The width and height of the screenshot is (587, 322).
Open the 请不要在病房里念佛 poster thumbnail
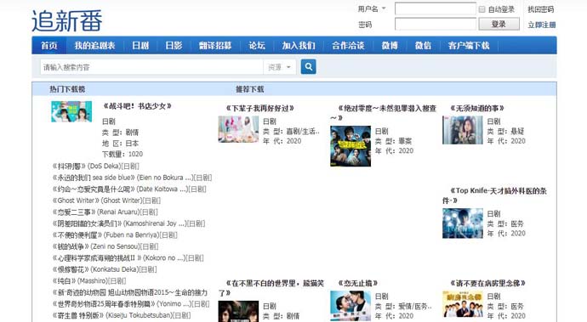click(463, 304)
